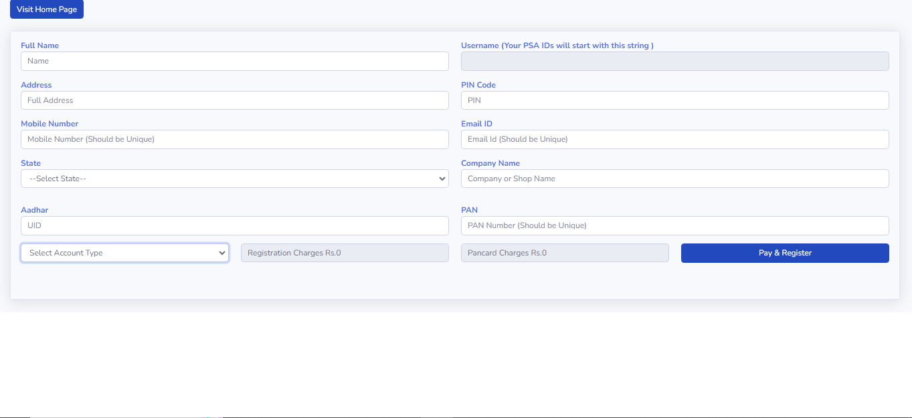912x418 pixels.
Task: Select the PIN Code input box
Action: pos(674,100)
